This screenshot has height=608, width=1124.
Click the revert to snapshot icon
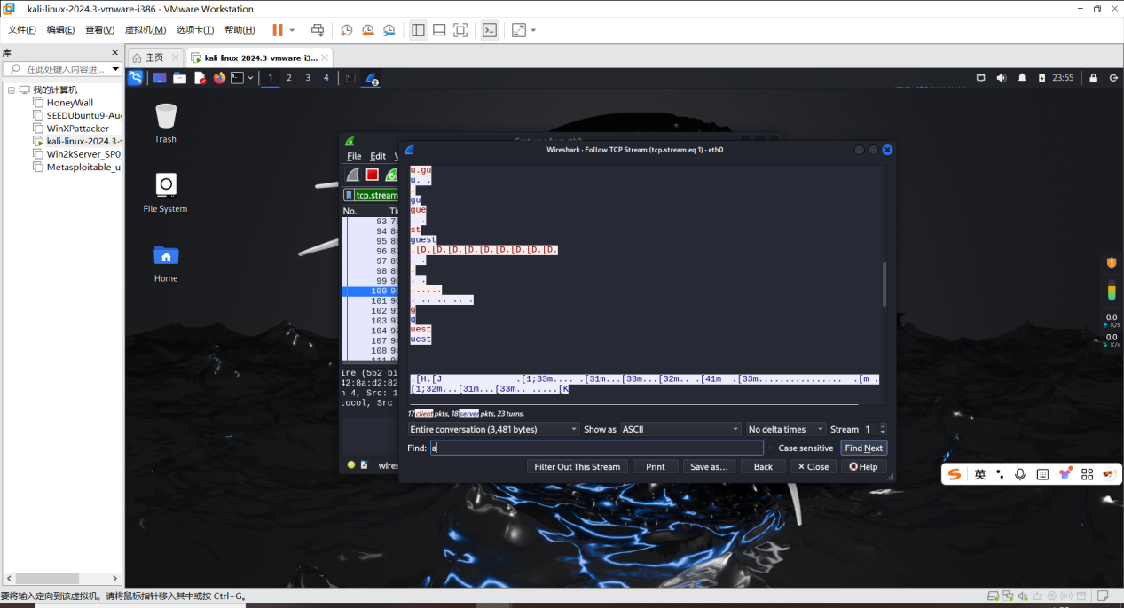(x=368, y=30)
